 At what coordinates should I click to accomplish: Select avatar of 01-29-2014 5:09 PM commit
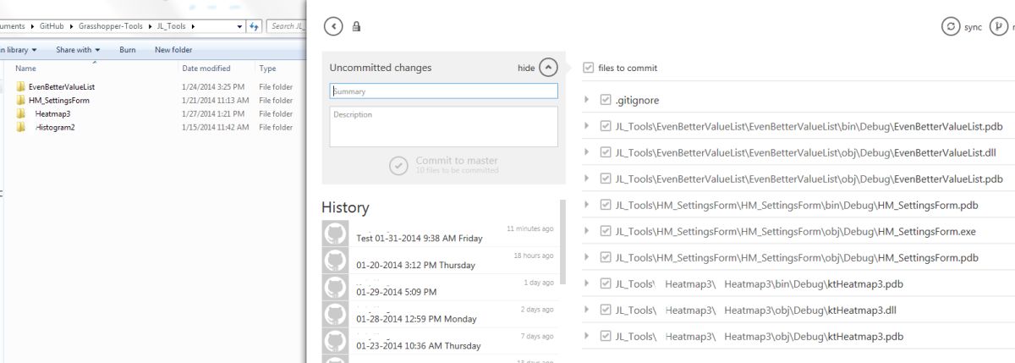[x=336, y=288]
